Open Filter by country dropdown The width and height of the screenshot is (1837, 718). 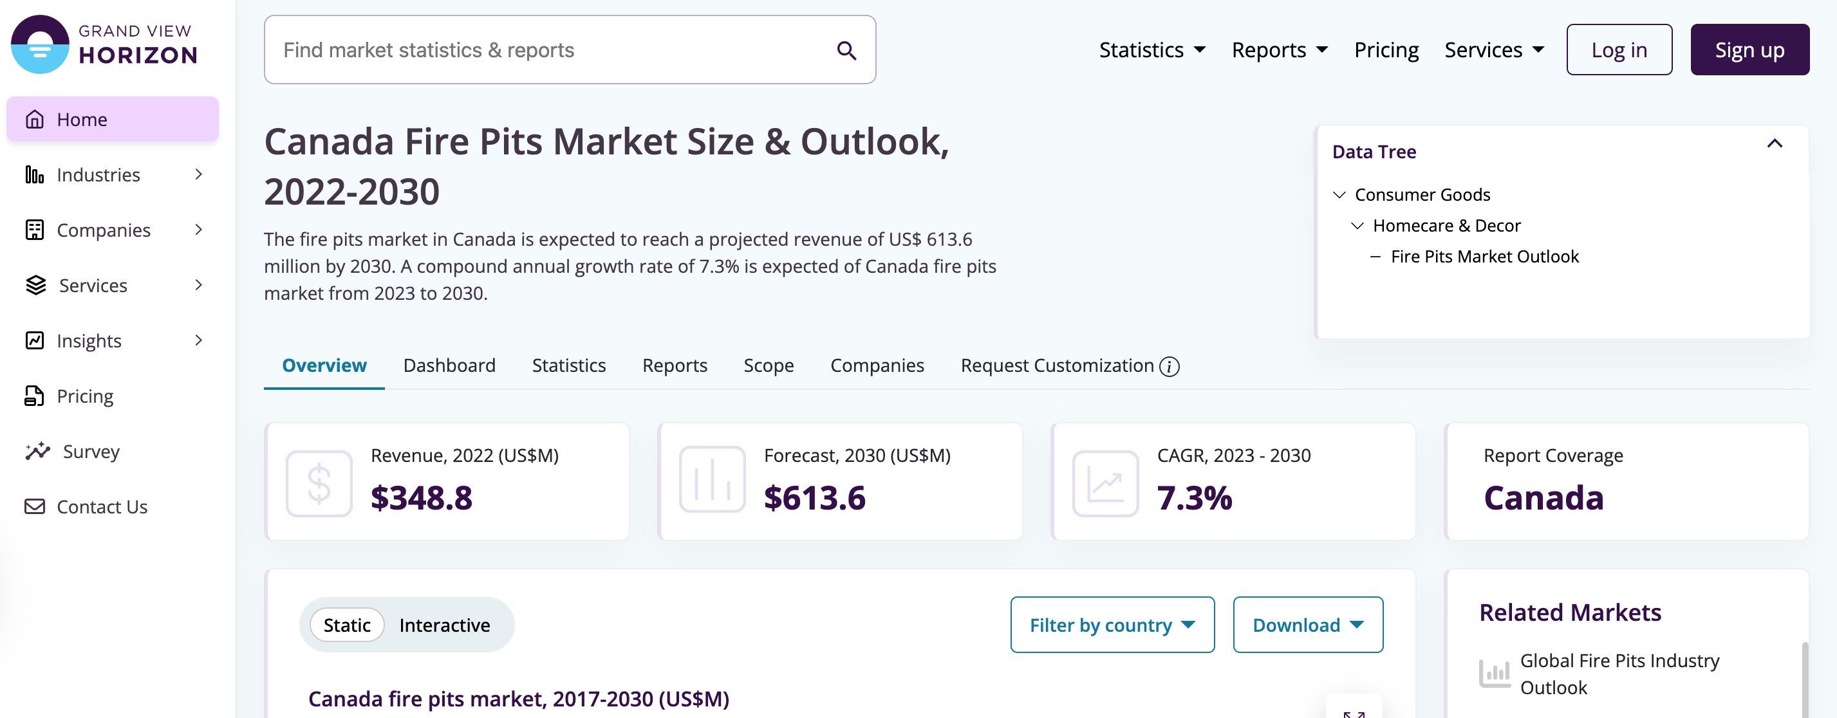point(1112,625)
